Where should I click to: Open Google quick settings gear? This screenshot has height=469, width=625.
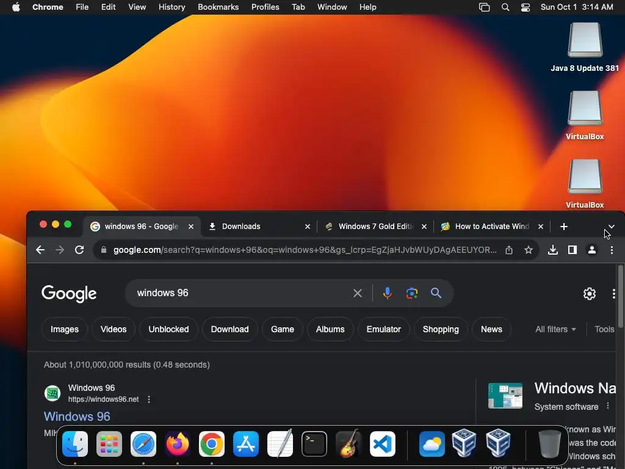[590, 294]
